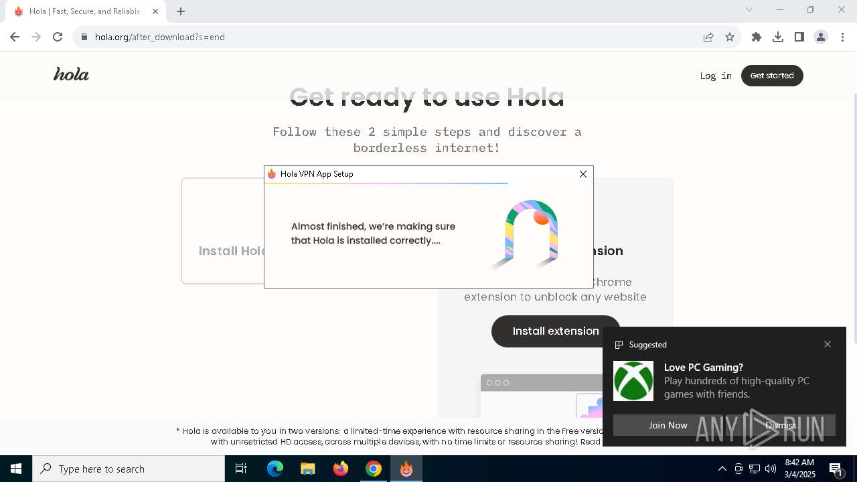This screenshot has width=857, height=482.
Task: Click the address bar URL
Action: (160, 37)
